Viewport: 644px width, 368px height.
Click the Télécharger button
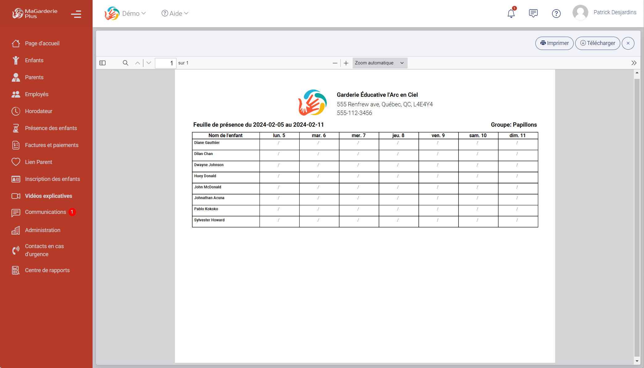point(597,43)
